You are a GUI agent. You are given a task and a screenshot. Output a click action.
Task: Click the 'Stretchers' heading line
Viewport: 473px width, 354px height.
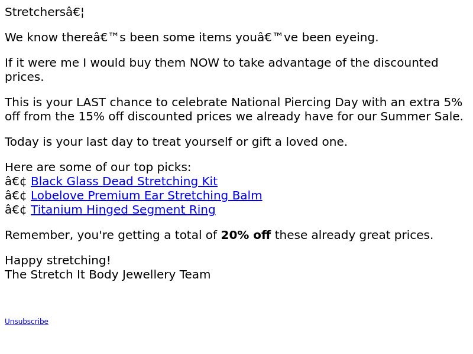tap(44, 12)
